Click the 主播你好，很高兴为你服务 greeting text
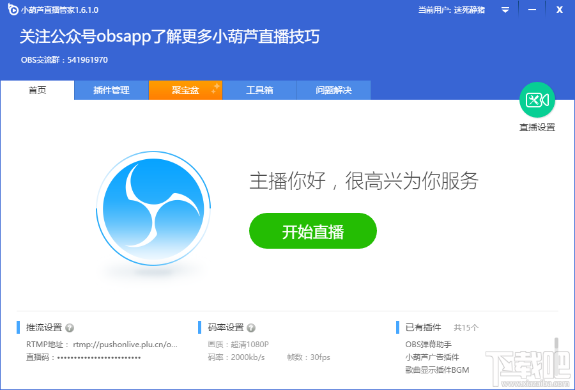 click(364, 181)
